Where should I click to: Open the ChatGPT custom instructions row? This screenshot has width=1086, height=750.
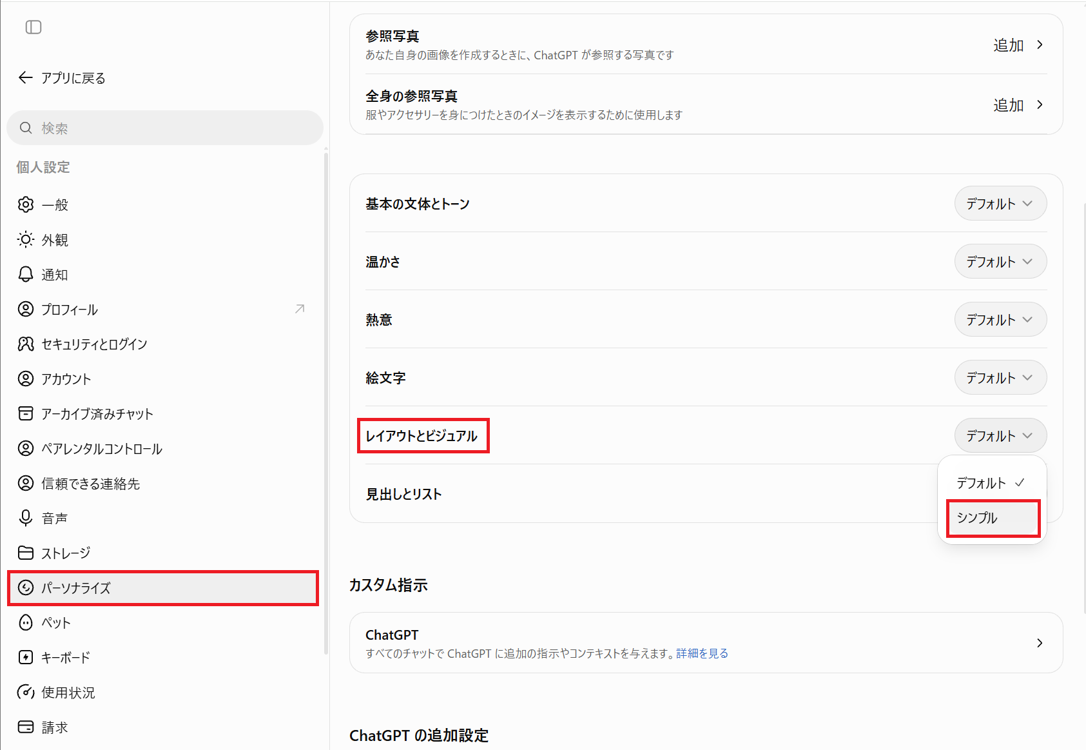[706, 643]
